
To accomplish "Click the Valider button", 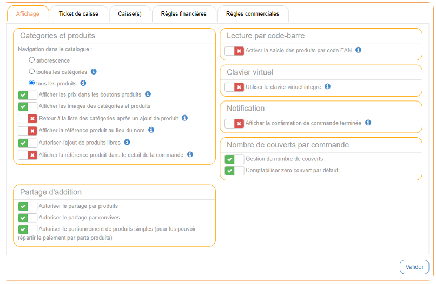I will pos(414,267).
